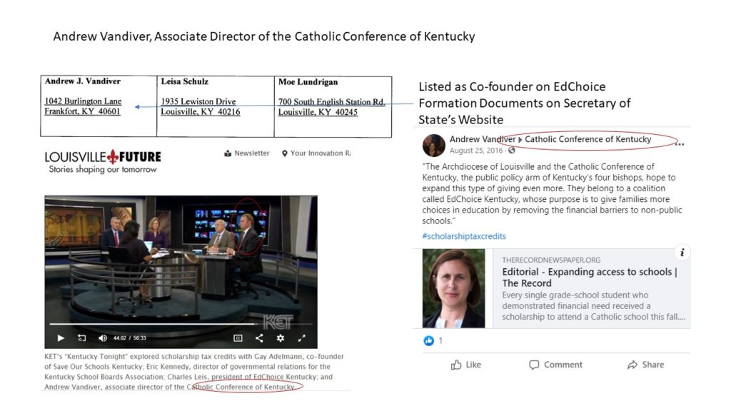Viewport: 731px width, 411px height.
Task: Rewind the video ten seconds
Action: pos(81,338)
